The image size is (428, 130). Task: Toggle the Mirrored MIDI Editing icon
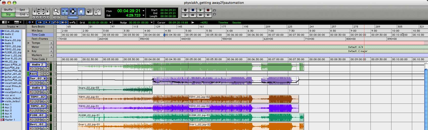pos(72,22)
